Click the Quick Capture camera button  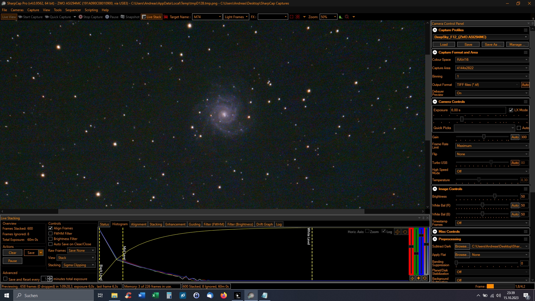point(58,17)
